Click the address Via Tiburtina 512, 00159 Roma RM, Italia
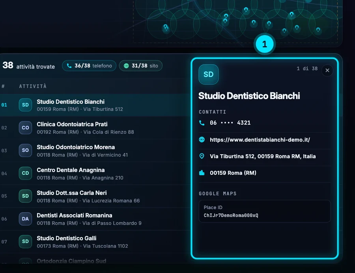355x273 pixels. [263, 156]
